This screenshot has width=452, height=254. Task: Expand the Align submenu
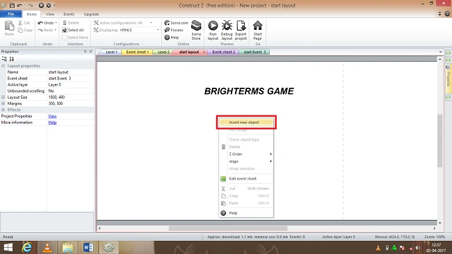click(246, 161)
